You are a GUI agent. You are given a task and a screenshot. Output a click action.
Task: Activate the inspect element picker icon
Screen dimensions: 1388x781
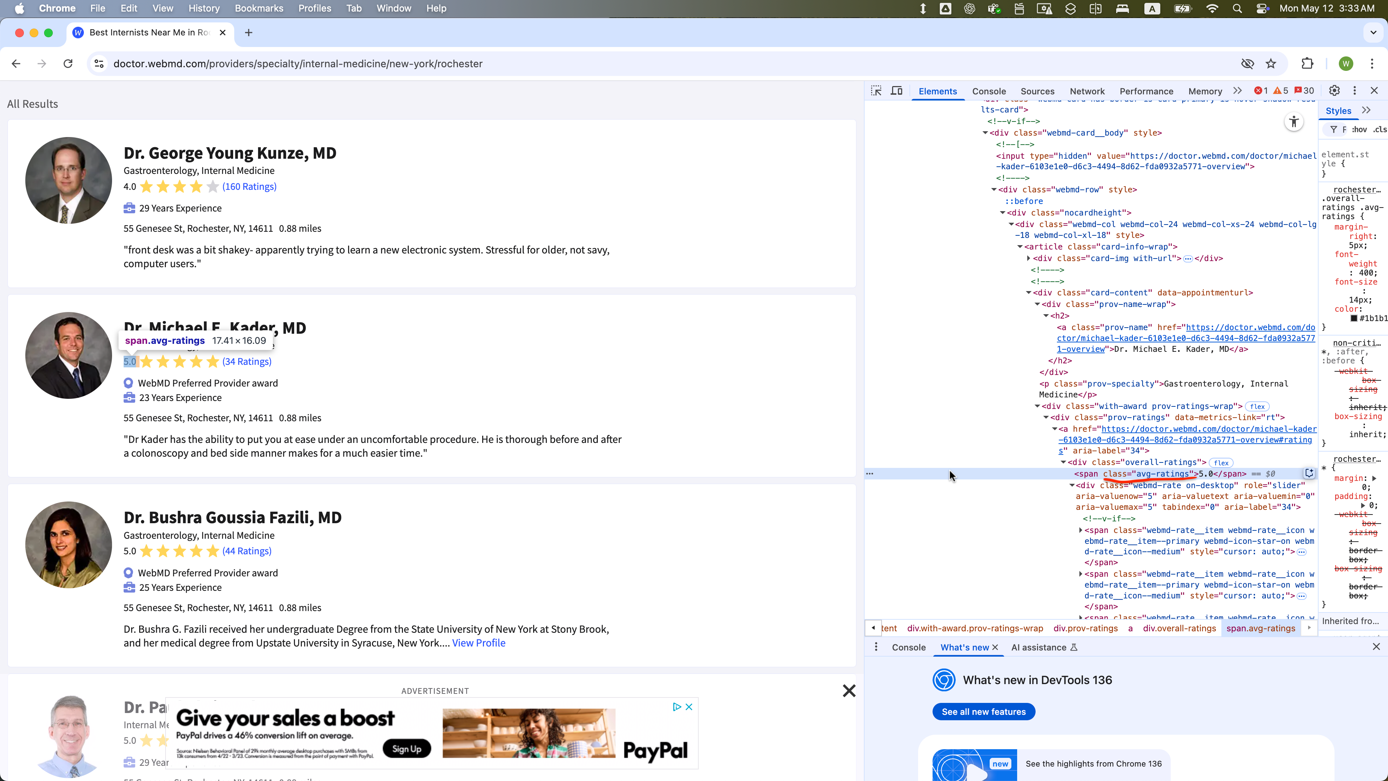click(876, 90)
